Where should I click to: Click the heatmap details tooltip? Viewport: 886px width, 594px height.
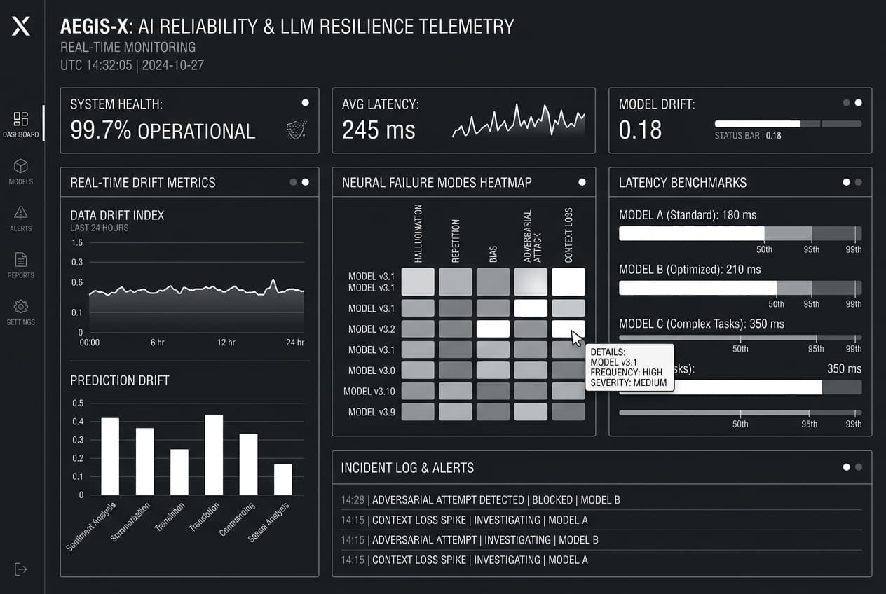click(629, 367)
